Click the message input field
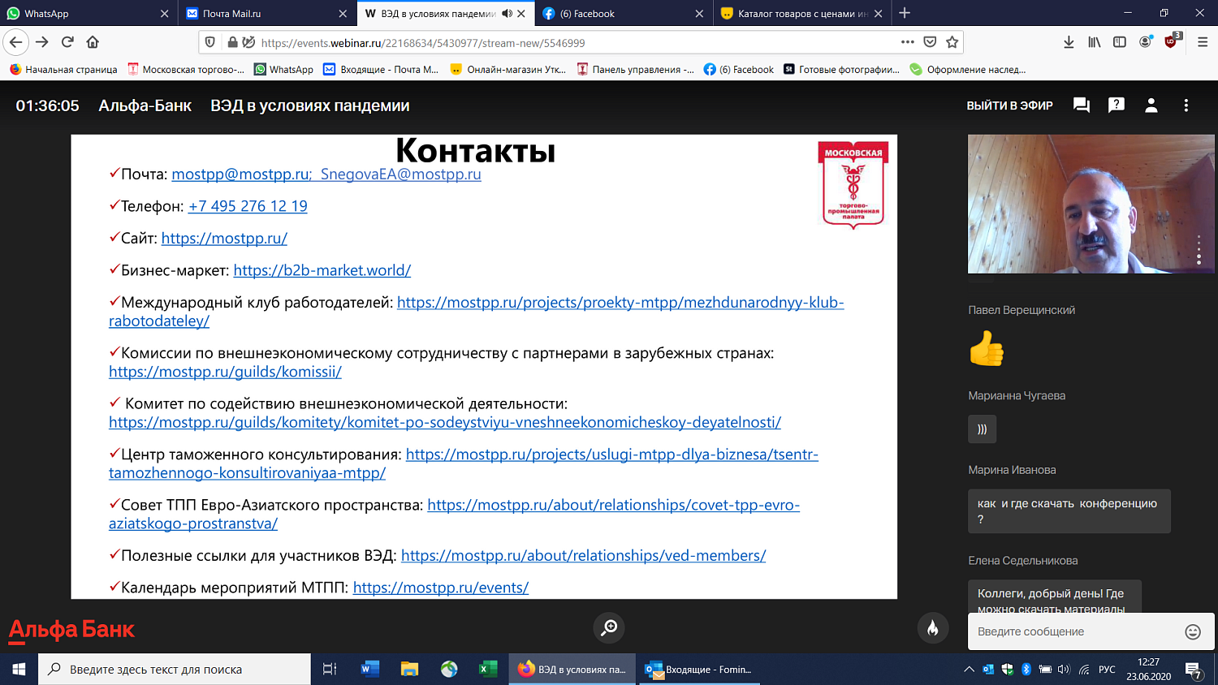This screenshot has height=685, width=1218. coord(1075,631)
